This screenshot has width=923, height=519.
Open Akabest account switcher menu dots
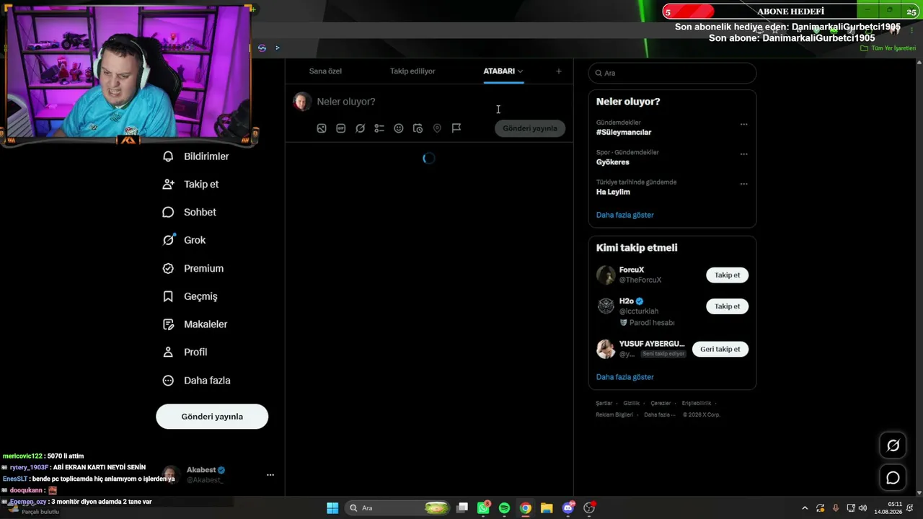point(270,475)
